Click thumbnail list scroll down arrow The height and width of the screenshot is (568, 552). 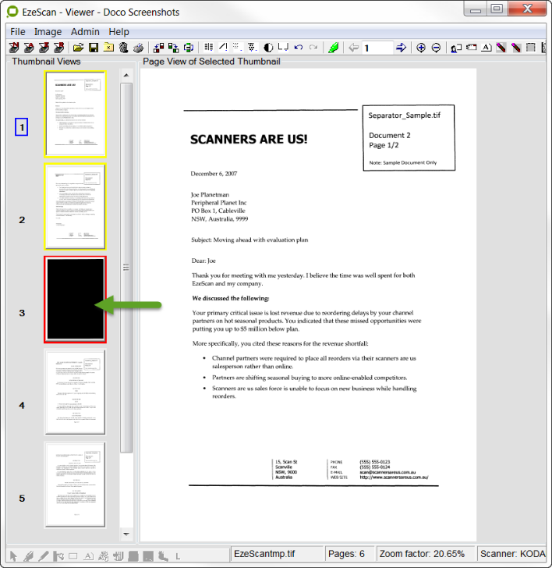126,534
